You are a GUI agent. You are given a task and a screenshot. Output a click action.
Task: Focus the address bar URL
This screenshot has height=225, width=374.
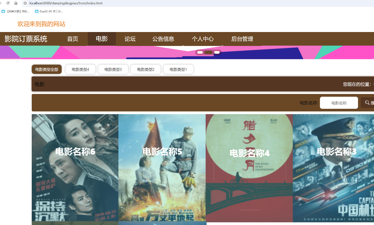66,3
